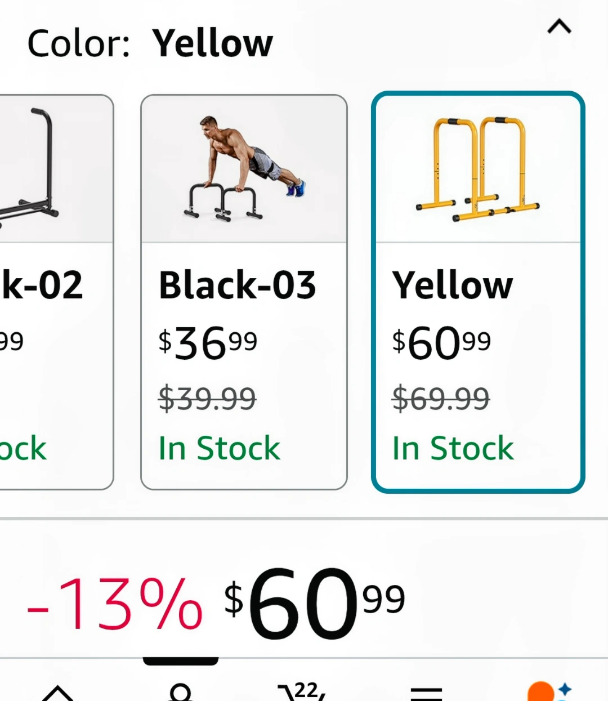Open the account profile icon

point(181,693)
